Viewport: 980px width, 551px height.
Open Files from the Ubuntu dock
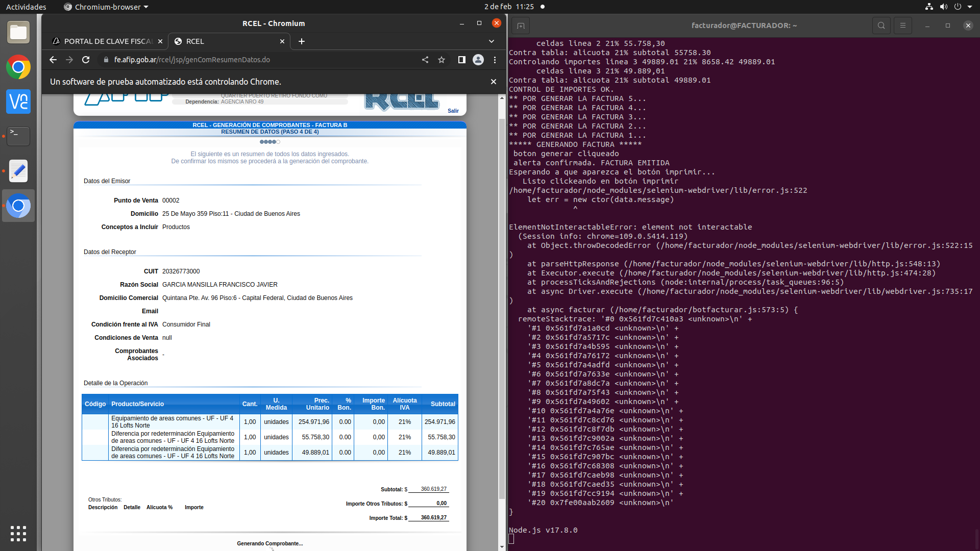point(18,33)
